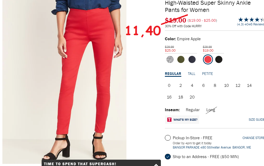
Task: Choose the black color swatch
Action: [x=219, y=59]
